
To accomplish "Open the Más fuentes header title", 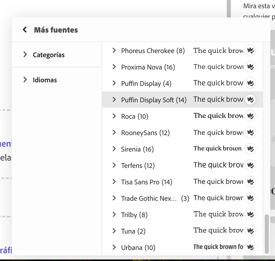I will point(56,30).
